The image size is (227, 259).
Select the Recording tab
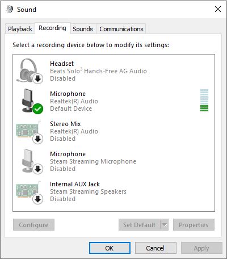coord(52,28)
